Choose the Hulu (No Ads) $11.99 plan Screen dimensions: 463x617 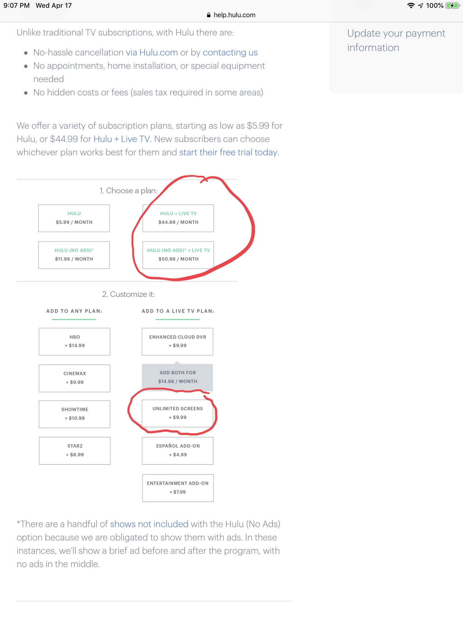click(x=74, y=255)
